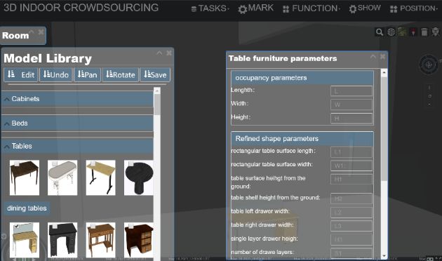Tick checkbox on brown writing desk thumbnail
The height and width of the screenshot is (261, 442).
93,226
